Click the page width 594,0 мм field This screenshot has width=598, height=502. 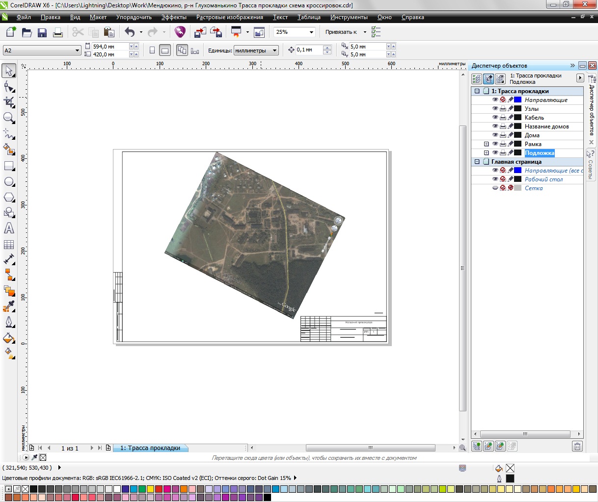coord(110,47)
